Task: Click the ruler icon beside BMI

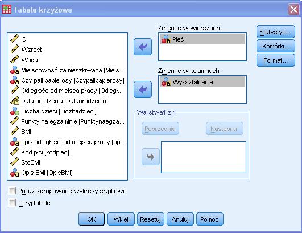Action: [15, 131]
